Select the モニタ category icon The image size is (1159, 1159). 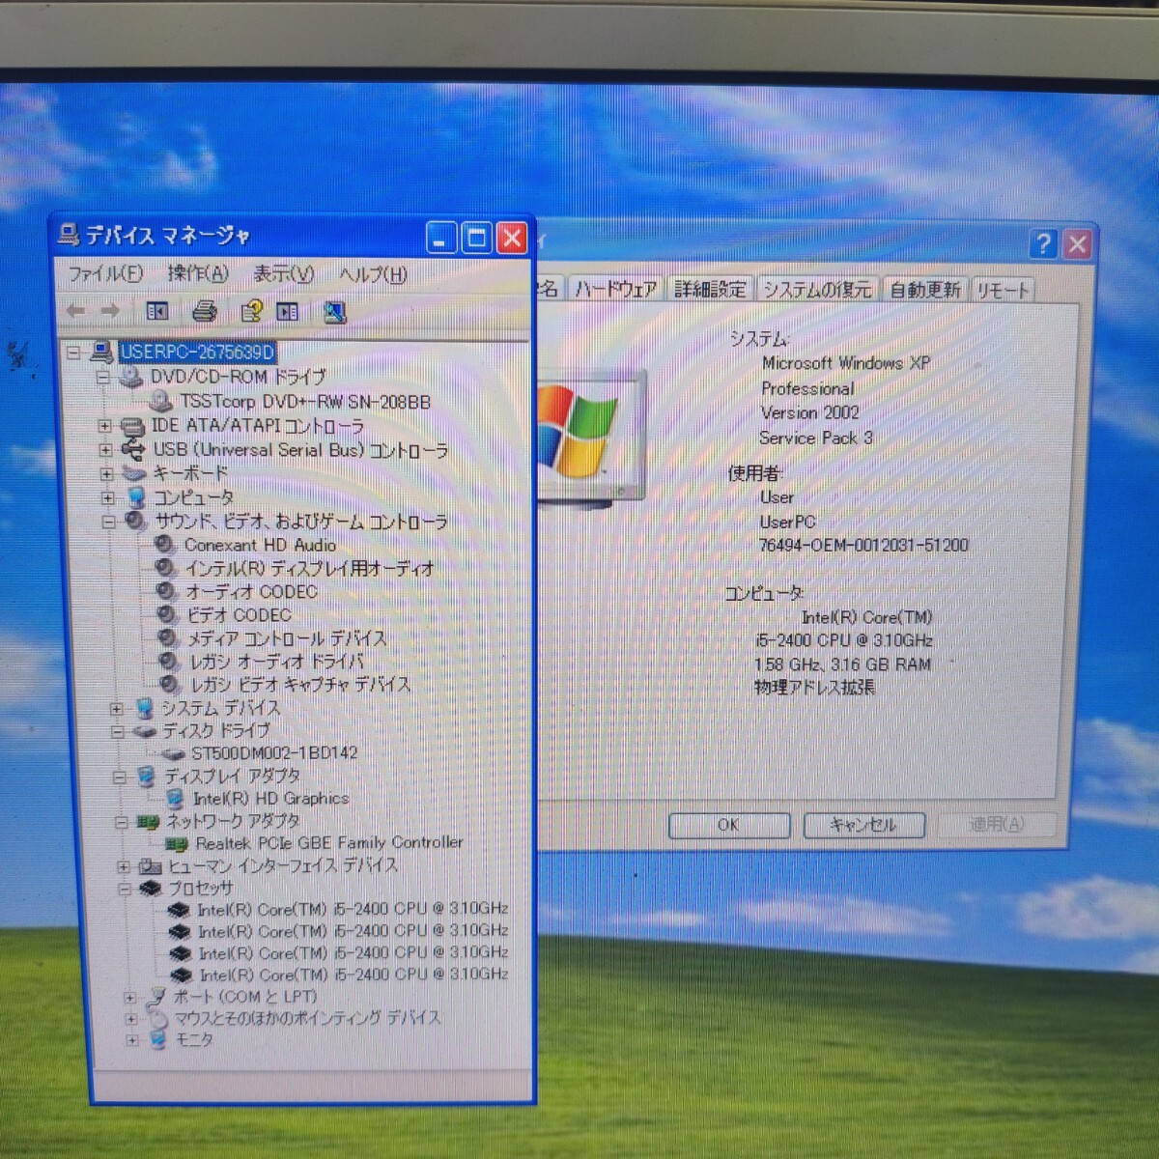click(x=158, y=1039)
